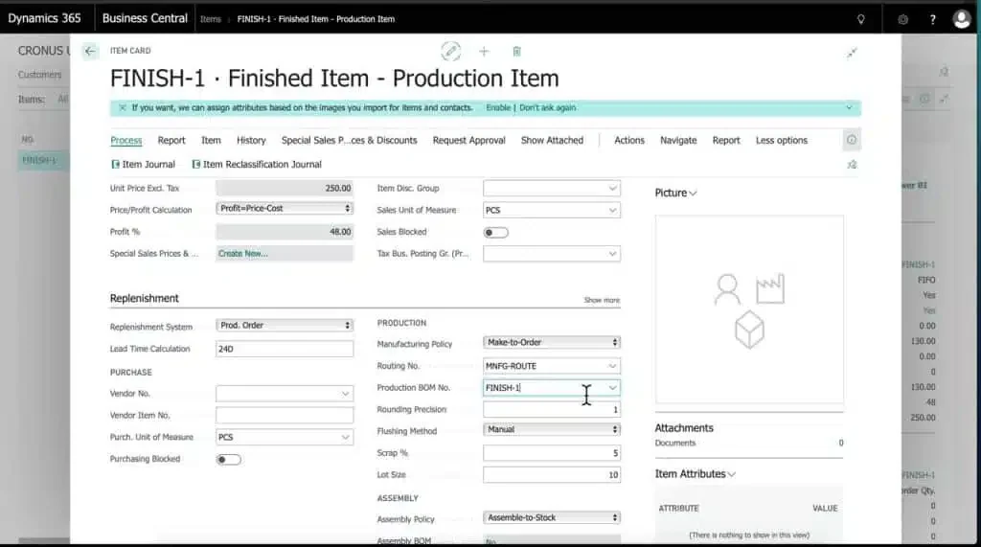Go back using the arrow icon
The image size is (981, 547).
point(90,51)
